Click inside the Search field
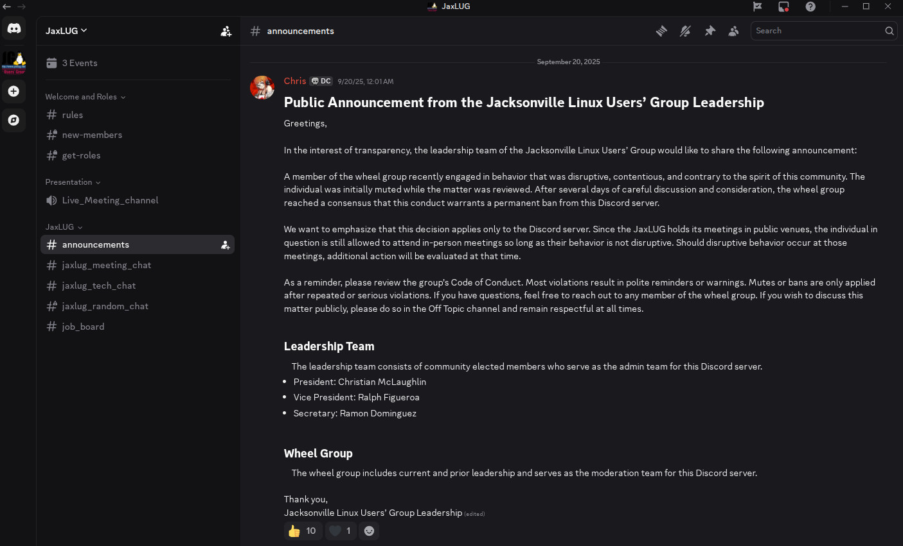 (x=816, y=30)
